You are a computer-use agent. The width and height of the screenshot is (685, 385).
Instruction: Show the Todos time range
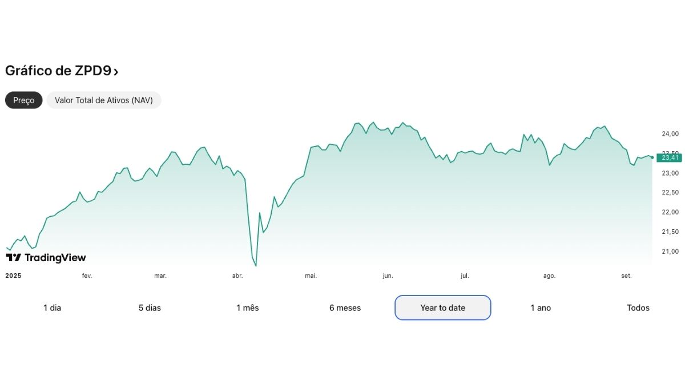click(638, 308)
